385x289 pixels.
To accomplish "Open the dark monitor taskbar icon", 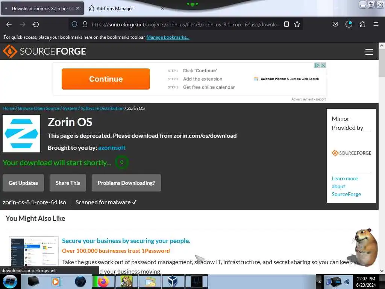I will (x=196, y=281).
